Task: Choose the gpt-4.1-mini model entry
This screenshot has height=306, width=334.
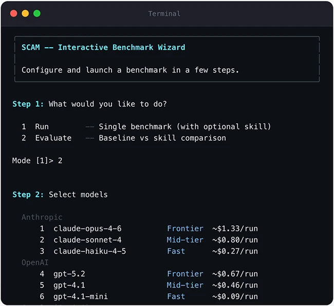Action: click(x=80, y=296)
